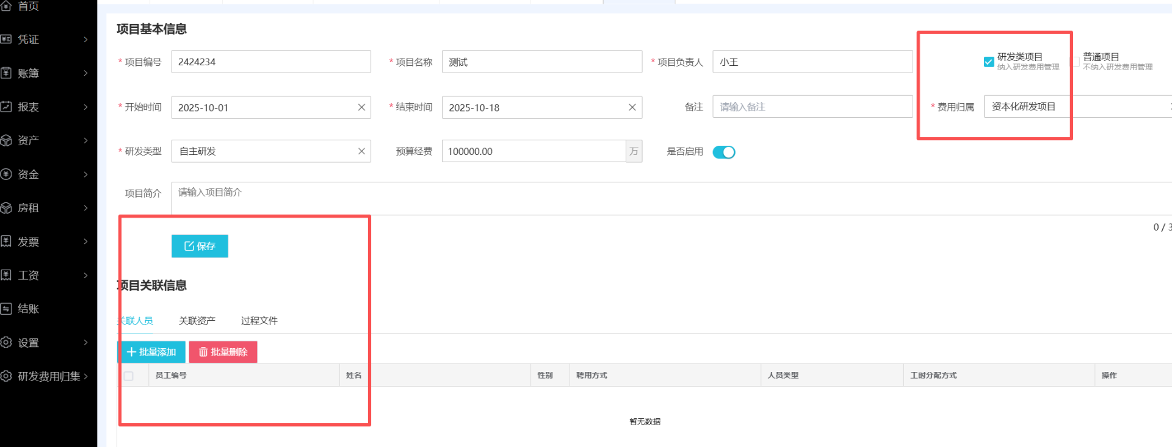Toggle the 是否启用 switch off
This screenshot has width=1172, height=447.
coord(724,152)
